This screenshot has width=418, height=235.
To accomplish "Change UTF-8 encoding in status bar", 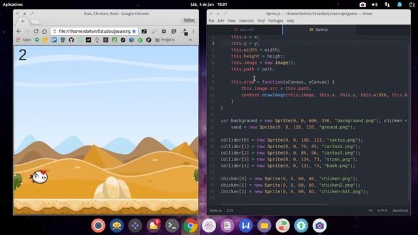I will (x=382, y=210).
